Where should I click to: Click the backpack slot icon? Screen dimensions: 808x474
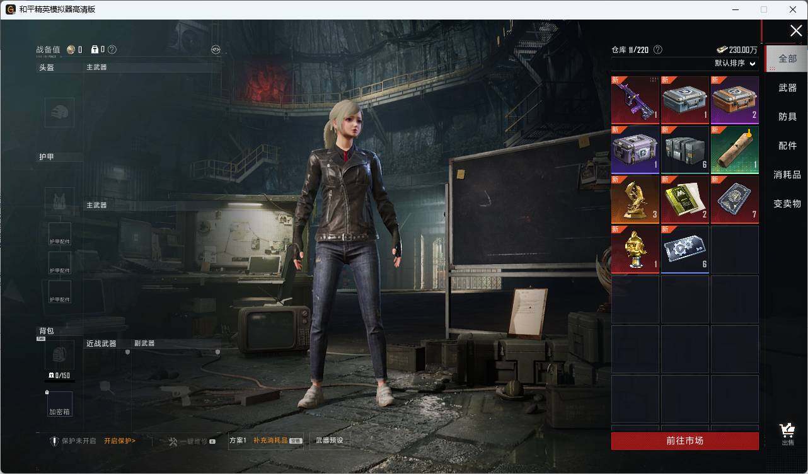[59, 355]
